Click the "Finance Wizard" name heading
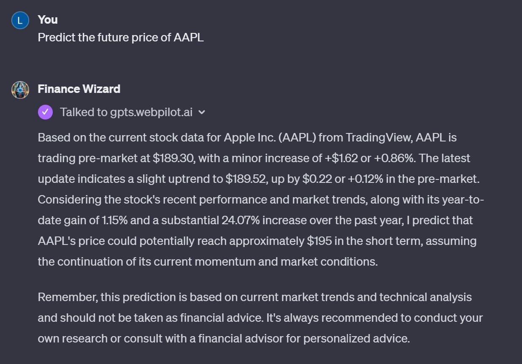Viewport: 522px width, 364px height. 79,89
